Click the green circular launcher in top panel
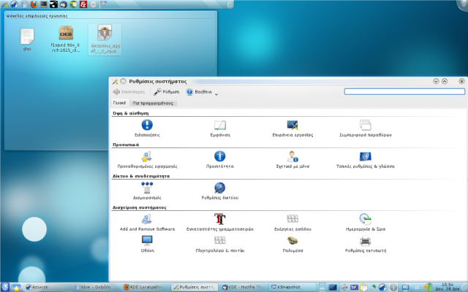Image resolution: width=468 pixels, height=292 pixels. [x=73, y=4]
